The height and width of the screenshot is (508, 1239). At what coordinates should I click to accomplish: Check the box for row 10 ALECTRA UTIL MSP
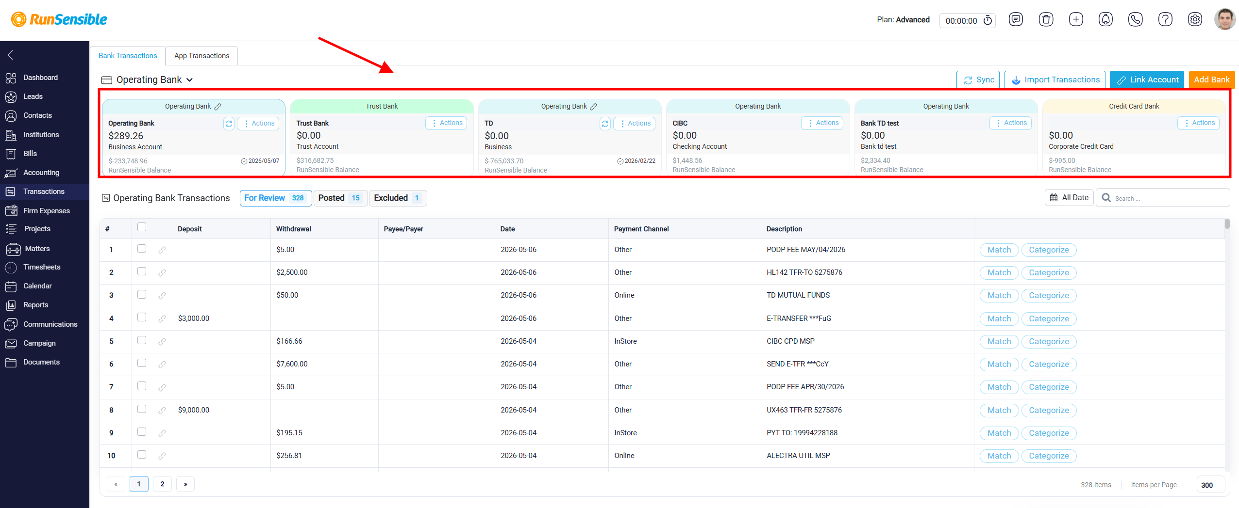pos(142,455)
